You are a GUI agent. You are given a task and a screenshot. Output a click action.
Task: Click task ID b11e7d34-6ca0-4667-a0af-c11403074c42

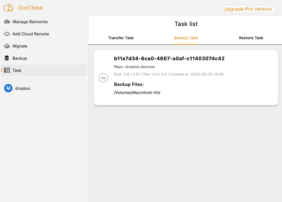(x=169, y=58)
